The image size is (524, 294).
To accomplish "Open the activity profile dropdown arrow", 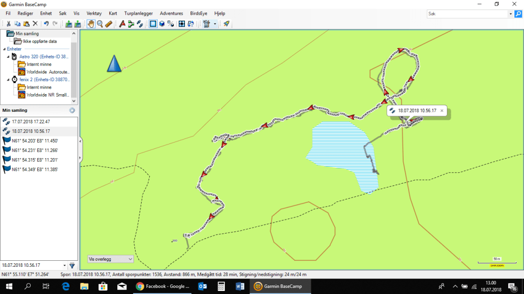I will [x=215, y=24].
